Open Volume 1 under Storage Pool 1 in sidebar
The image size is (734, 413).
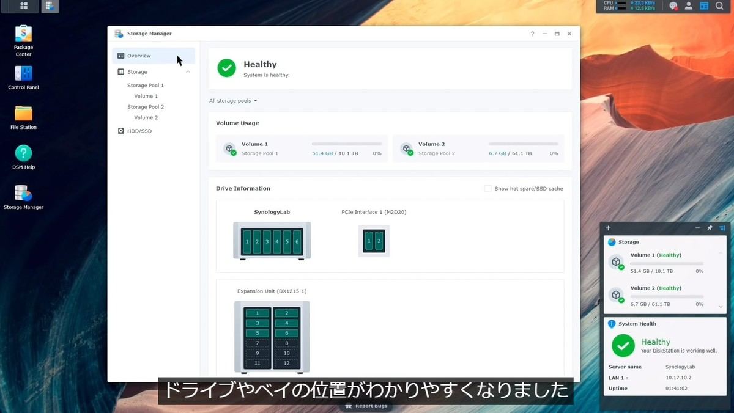pos(146,97)
